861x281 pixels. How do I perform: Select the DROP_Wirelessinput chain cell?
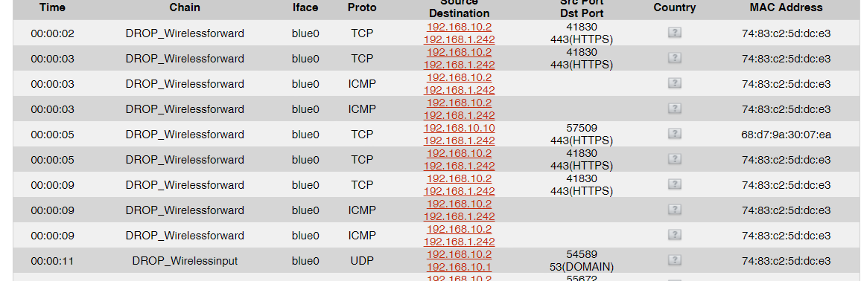pos(185,261)
